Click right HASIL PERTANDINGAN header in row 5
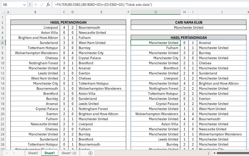 point(188,38)
